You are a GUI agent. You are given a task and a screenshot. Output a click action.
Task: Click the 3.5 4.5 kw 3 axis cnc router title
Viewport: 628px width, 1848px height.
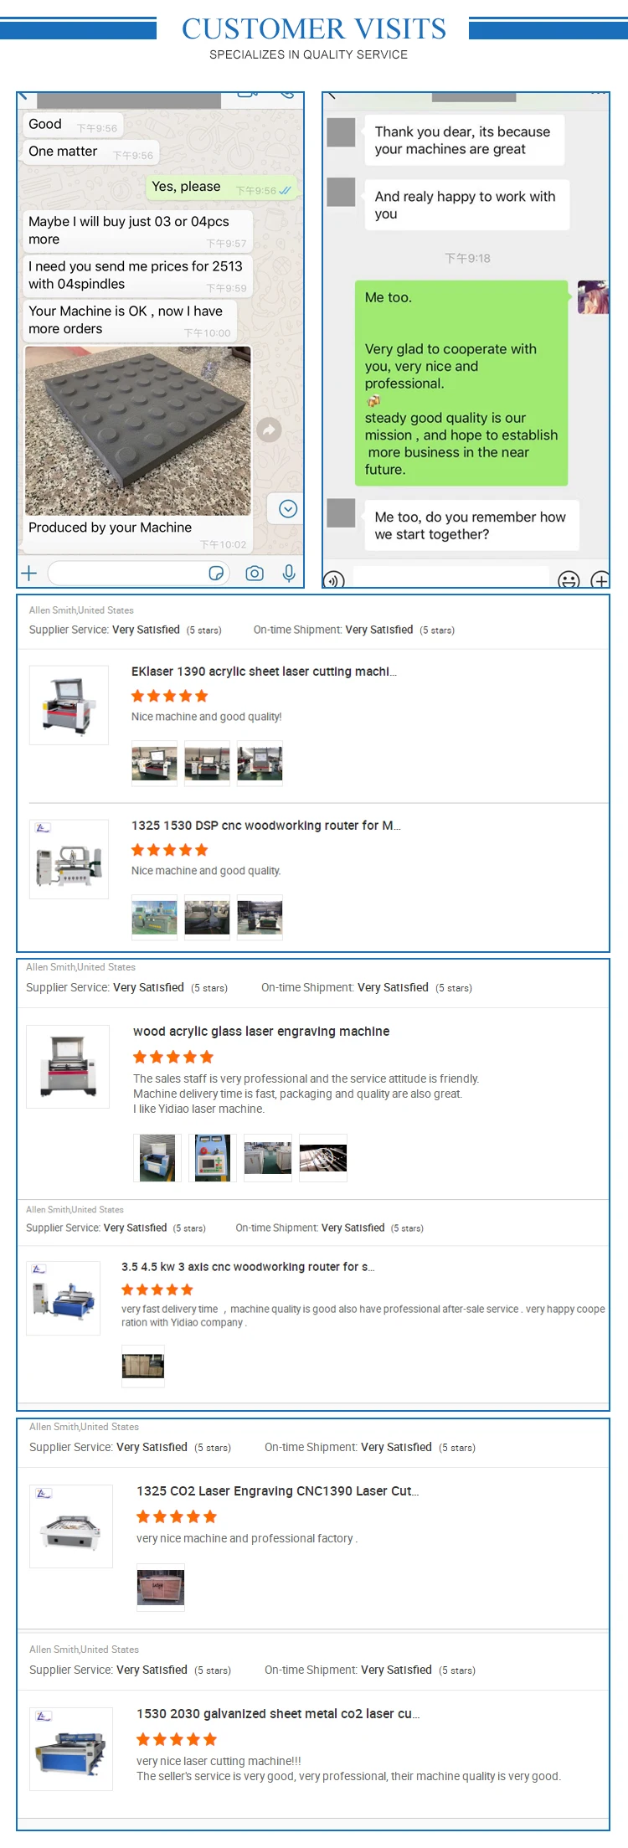pos(248,1267)
